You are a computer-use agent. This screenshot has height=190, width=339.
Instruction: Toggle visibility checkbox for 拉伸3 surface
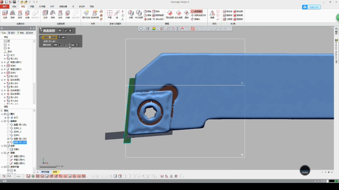[x=8, y=135]
